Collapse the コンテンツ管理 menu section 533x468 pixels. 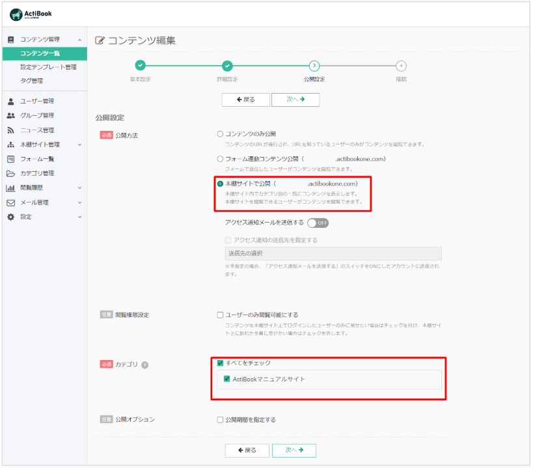pyautogui.click(x=79, y=40)
